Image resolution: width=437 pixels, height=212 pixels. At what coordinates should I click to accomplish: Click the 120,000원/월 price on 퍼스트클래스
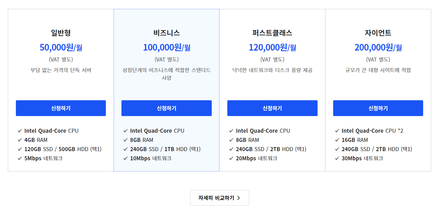(x=272, y=47)
